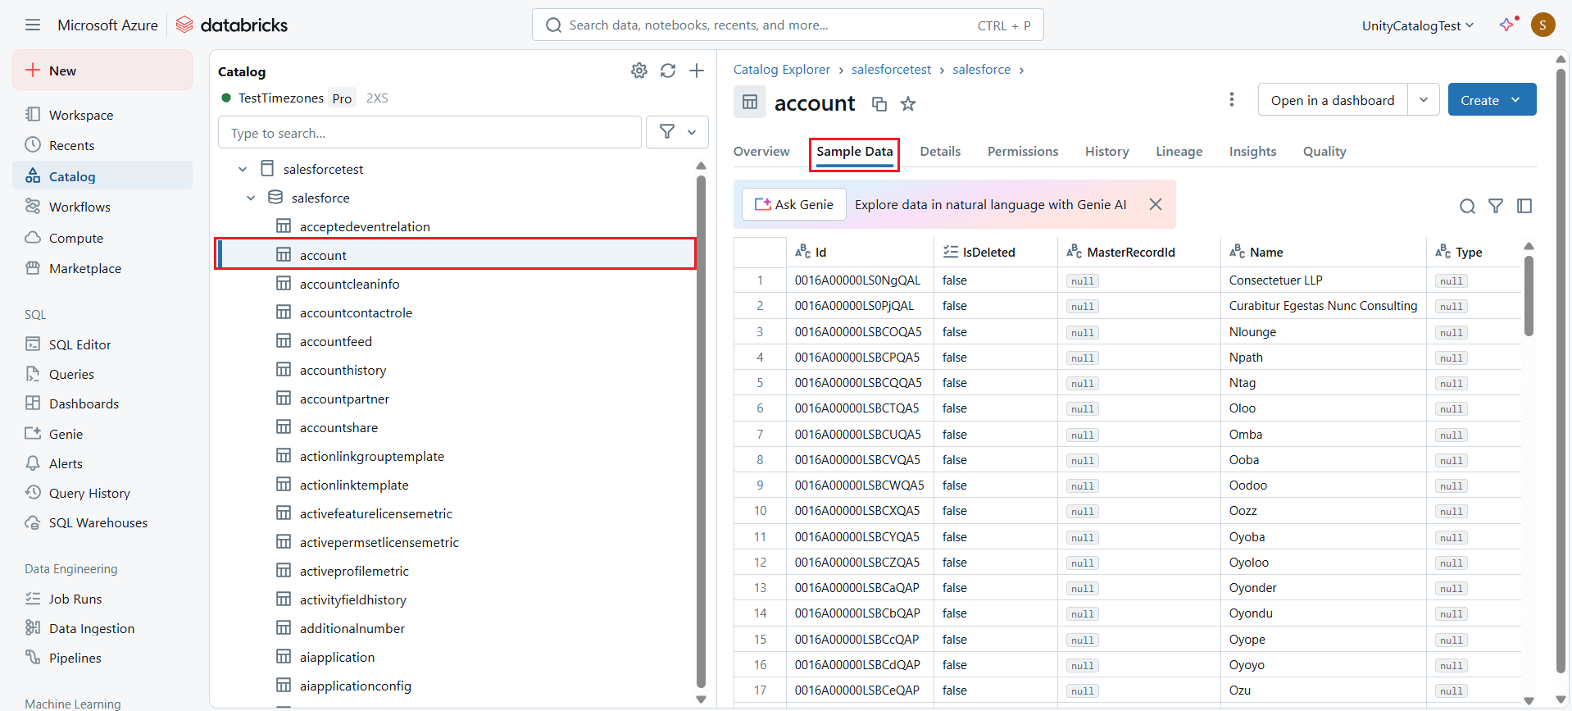Expand the UnityCatalogTest workspace switcher
Screen dimensions: 1572x711
(x=1417, y=26)
